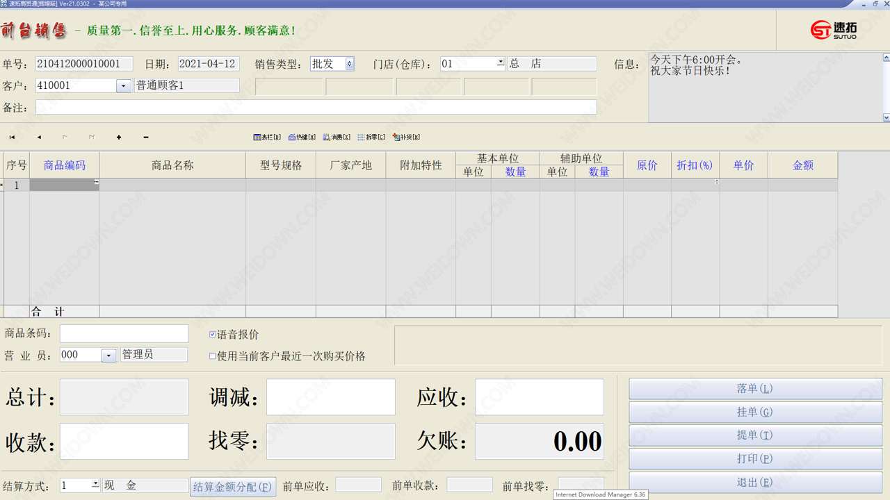Click the 打印(P) button
The height and width of the screenshot is (500, 890).
tap(756, 459)
